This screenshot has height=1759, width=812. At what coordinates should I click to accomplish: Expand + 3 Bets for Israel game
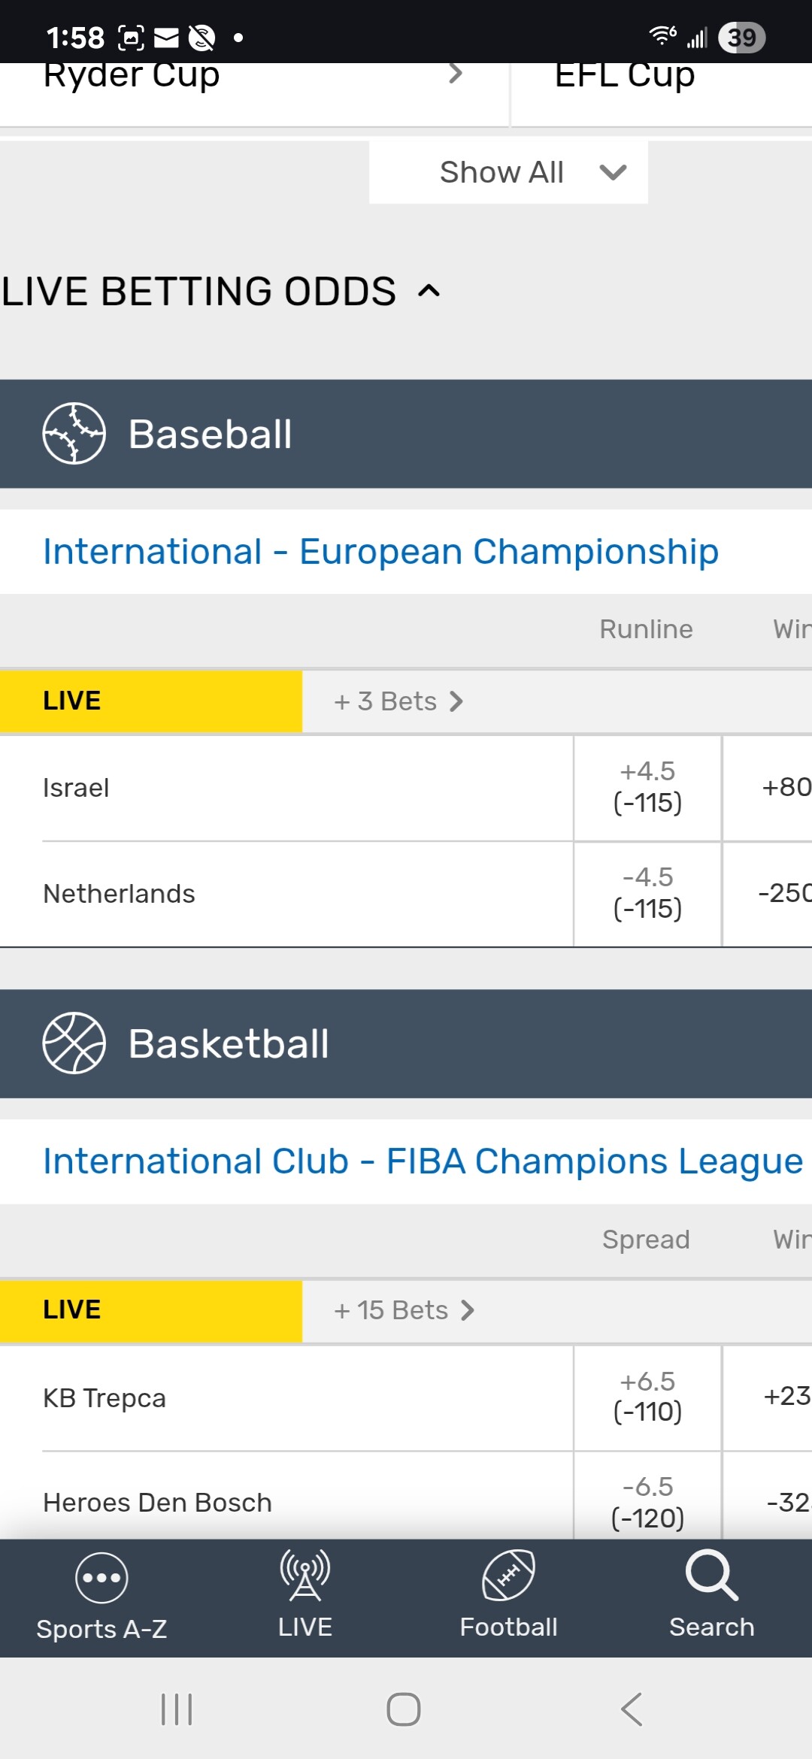coord(398,701)
